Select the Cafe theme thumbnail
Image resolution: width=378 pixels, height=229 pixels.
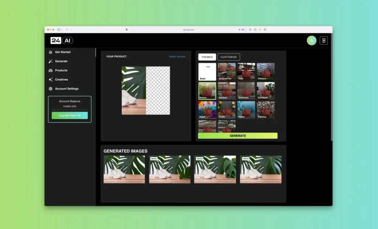click(x=246, y=72)
